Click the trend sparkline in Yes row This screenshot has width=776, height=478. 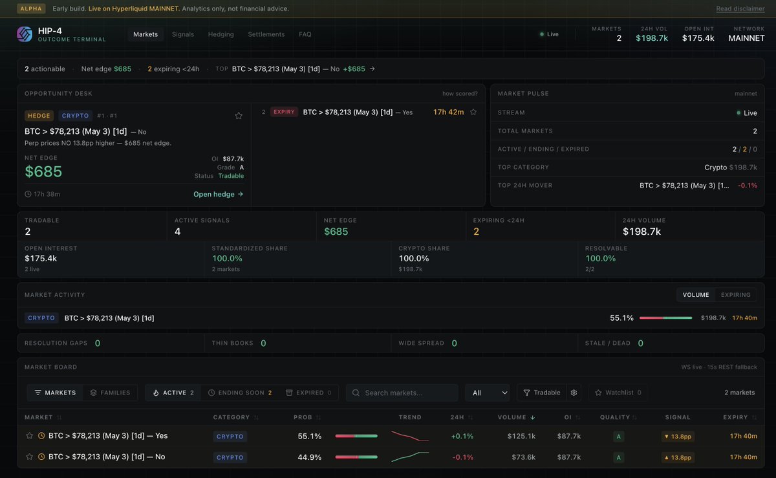pyautogui.click(x=410, y=436)
